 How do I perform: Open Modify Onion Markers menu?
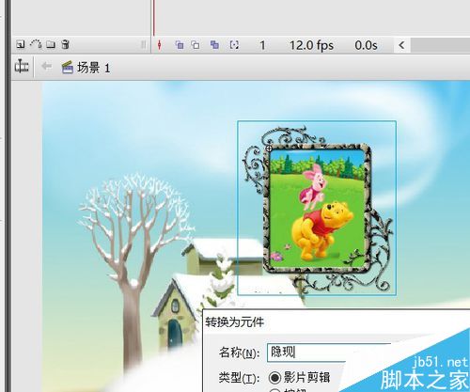point(234,45)
